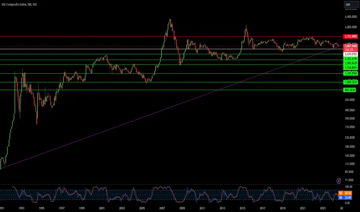Select the current price label 2,867.9460
Viewport: 360px width, 212px height.
(x=351, y=46)
